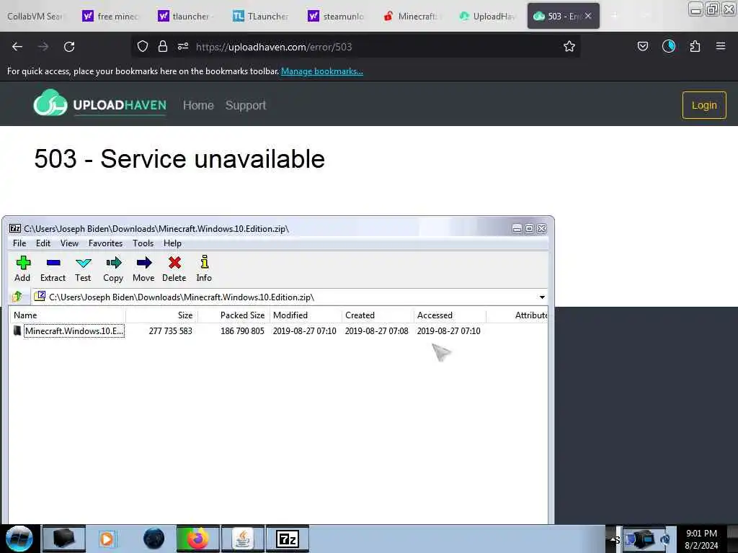Switch to the TLauncher site tab with TL icon
Image resolution: width=738 pixels, height=553 pixels.
(x=262, y=17)
